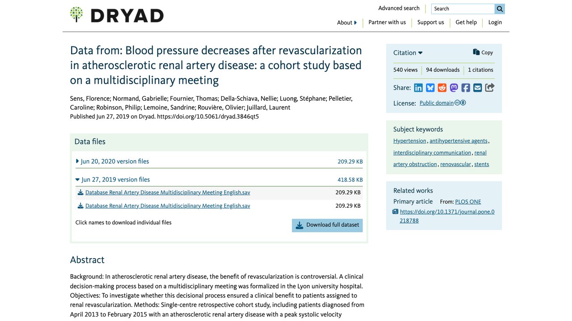This screenshot has width=572, height=321.
Task: Share dataset on Facebook
Action: click(466, 88)
